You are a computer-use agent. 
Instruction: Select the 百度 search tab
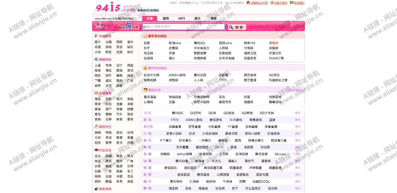point(150,19)
